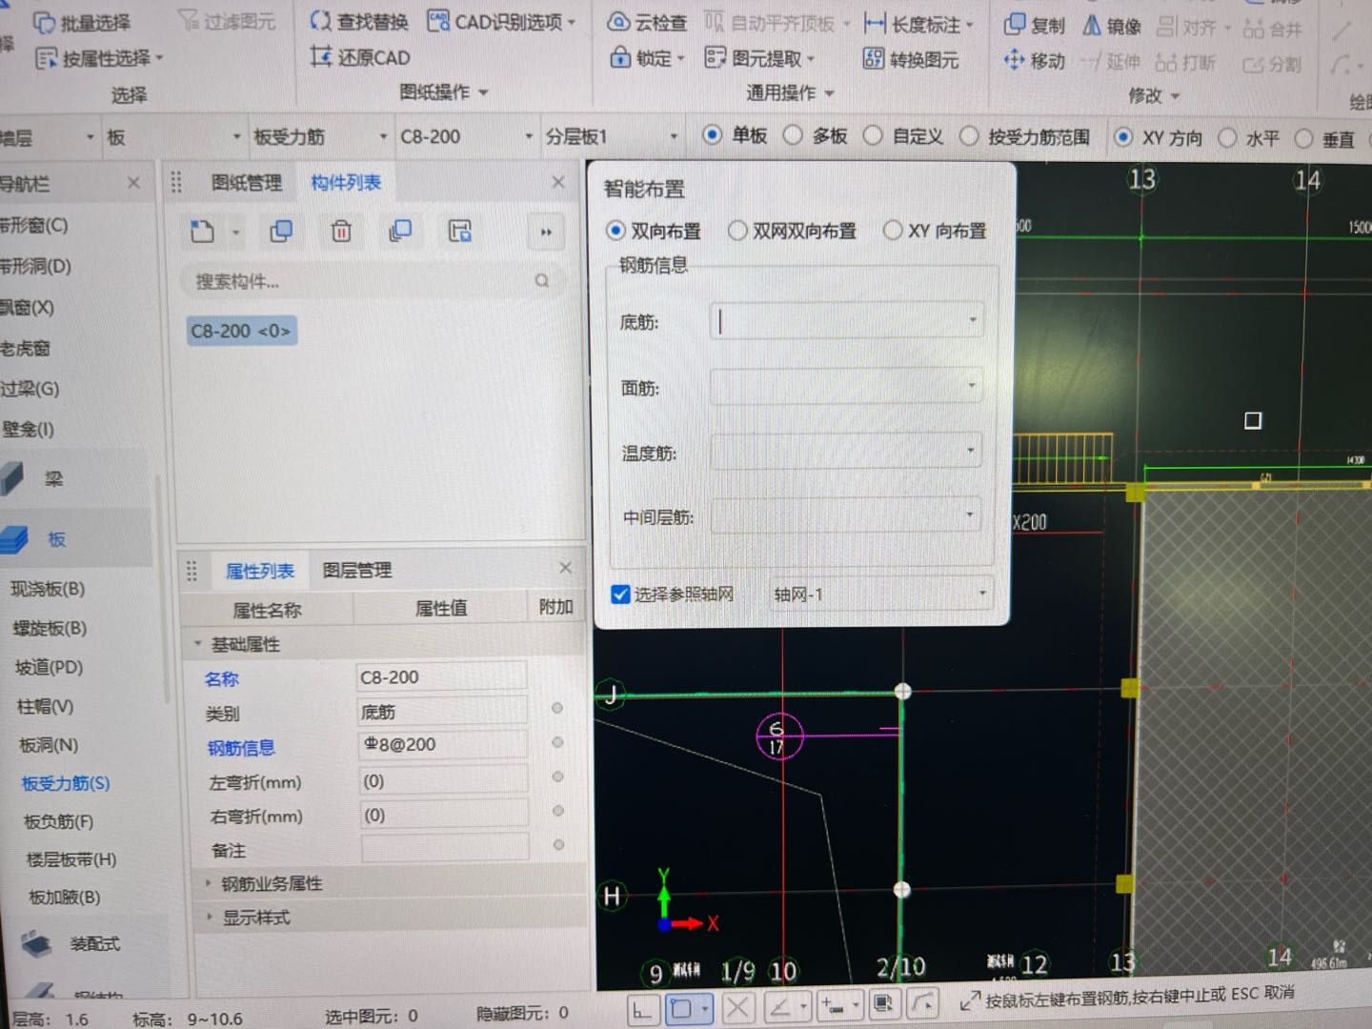
Task: Open the 图纸管理 tab
Action: click(x=246, y=182)
